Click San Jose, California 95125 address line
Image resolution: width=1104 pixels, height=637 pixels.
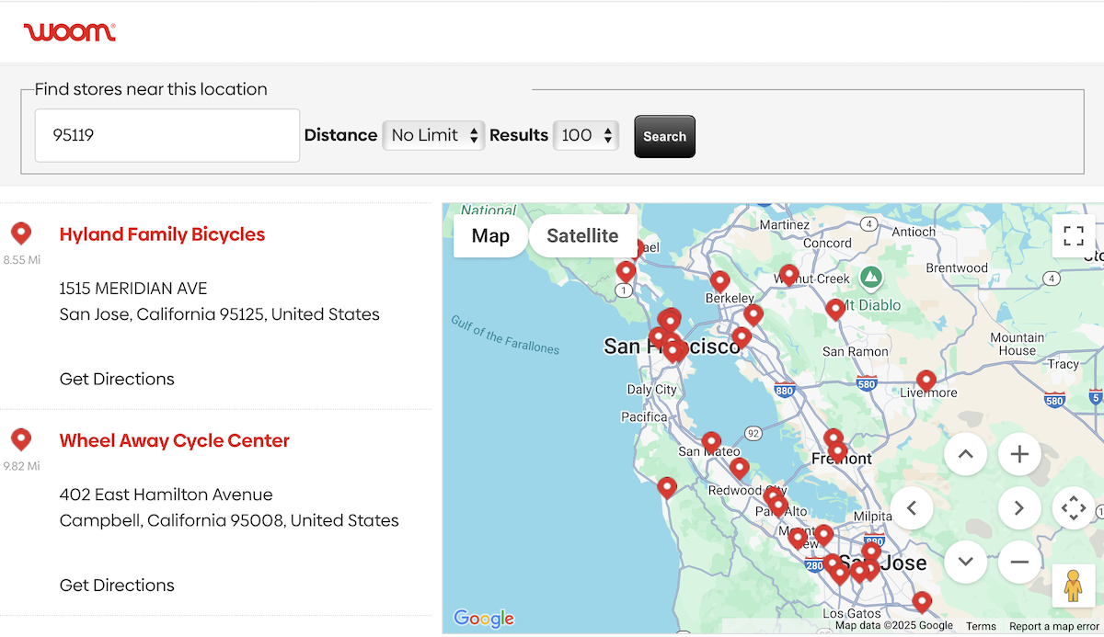[220, 314]
